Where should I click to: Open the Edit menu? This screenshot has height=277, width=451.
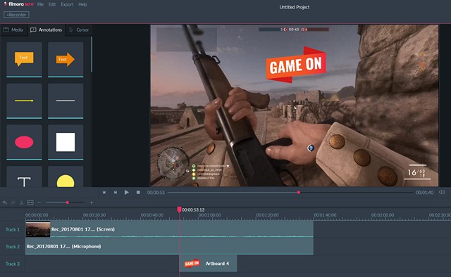(52, 5)
